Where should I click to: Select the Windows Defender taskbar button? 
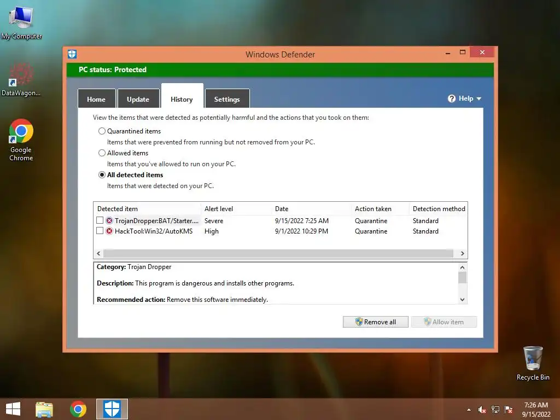112,409
